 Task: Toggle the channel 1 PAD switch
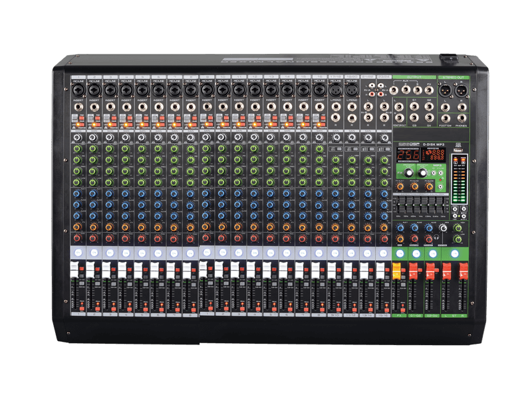(x=81, y=118)
